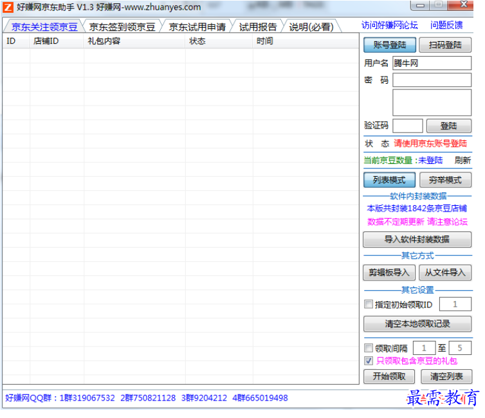Click the 请使用京东账号登陆 status text
The image size is (485, 418).
click(x=430, y=143)
